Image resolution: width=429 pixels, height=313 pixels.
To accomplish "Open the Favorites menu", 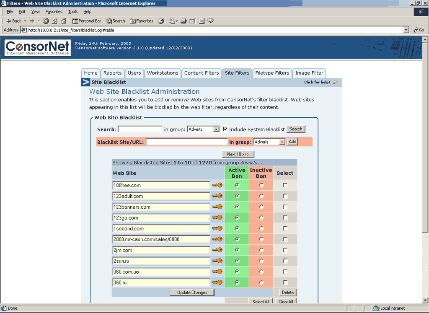I will pyautogui.click(x=54, y=11).
